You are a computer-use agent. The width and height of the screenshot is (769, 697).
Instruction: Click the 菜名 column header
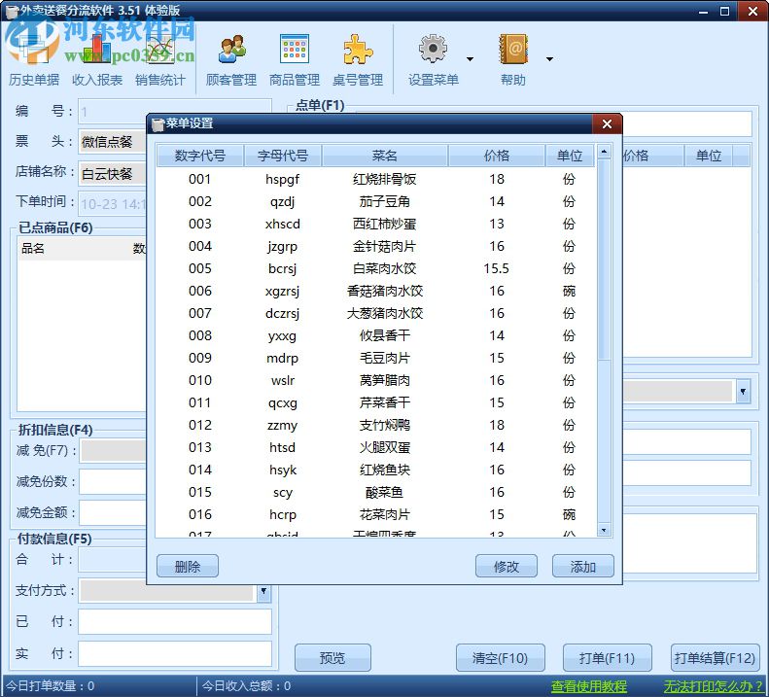(x=384, y=156)
